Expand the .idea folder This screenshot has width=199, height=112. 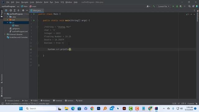click(7, 17)
